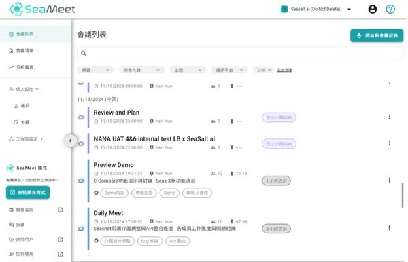Click hourglass duration icon in Daily Meet row
Screen dimensions: 408x262
[231, 221]
